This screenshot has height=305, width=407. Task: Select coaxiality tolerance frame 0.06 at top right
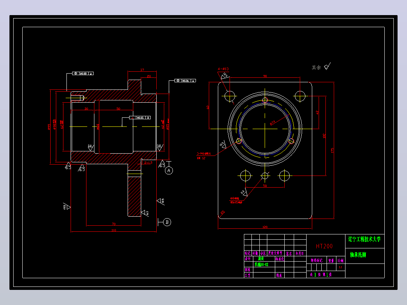185,80
